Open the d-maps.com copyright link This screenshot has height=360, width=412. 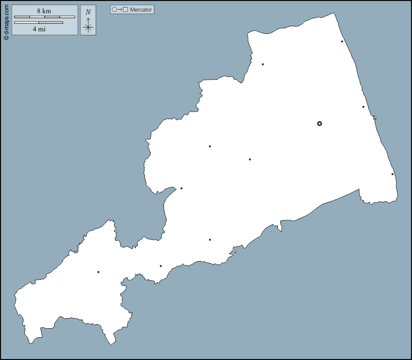tap(6, 20)
